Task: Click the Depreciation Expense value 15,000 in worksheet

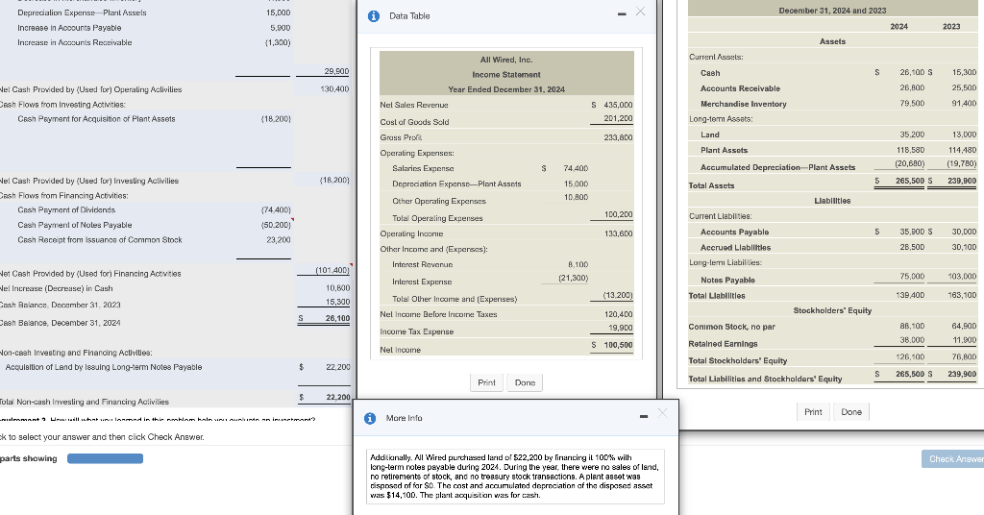Action: (x=278, y=13)
